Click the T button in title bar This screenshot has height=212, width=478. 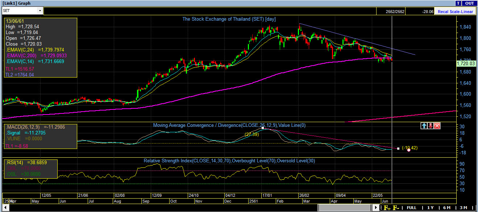458,3
